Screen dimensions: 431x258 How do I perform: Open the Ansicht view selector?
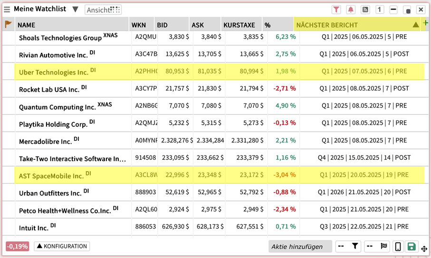[x=103, y=10]
